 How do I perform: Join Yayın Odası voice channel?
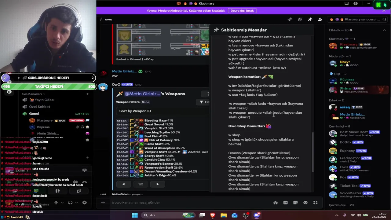click(44, 100)
